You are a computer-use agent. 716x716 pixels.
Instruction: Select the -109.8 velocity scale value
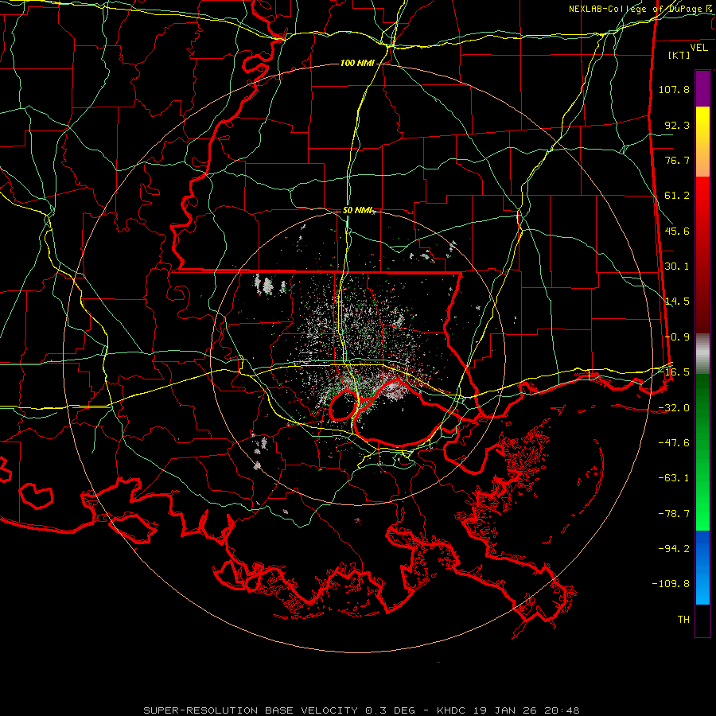coord(671,584)
